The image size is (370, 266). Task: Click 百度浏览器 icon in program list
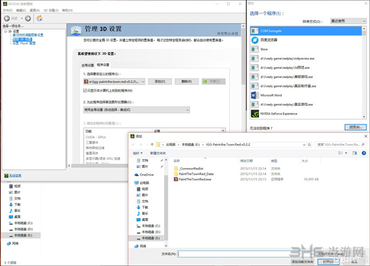pyautogui.click(x=255, y=40)
